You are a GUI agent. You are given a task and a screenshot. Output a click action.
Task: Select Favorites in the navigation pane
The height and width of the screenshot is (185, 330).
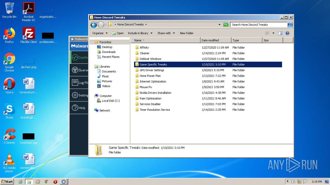point(105,42)
